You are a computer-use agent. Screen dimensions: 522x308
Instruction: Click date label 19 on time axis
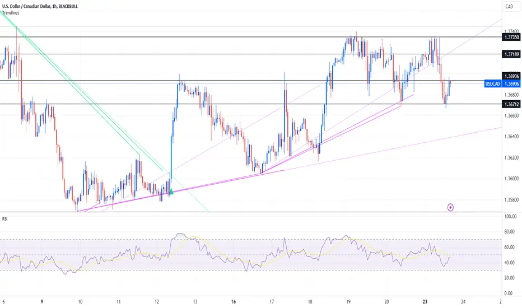[348, 302]
